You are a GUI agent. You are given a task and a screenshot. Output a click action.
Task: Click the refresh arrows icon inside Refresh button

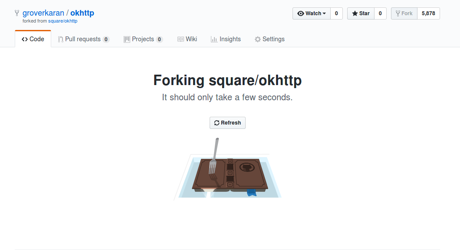(217, 123)
